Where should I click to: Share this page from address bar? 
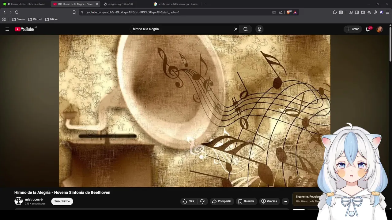pos(281,12)
